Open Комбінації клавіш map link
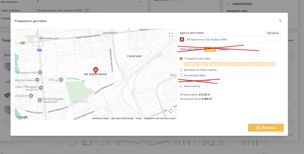 [x=101, y=118]
